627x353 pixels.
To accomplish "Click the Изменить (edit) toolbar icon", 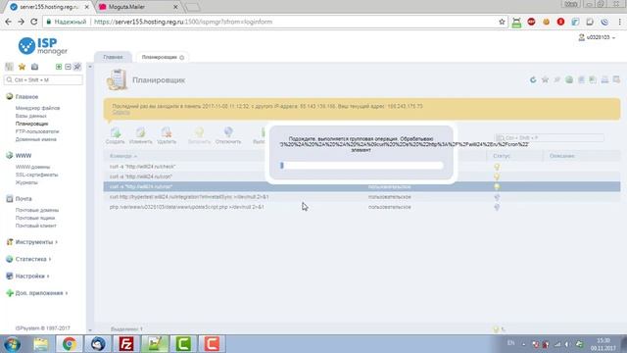I will (141, 135).
